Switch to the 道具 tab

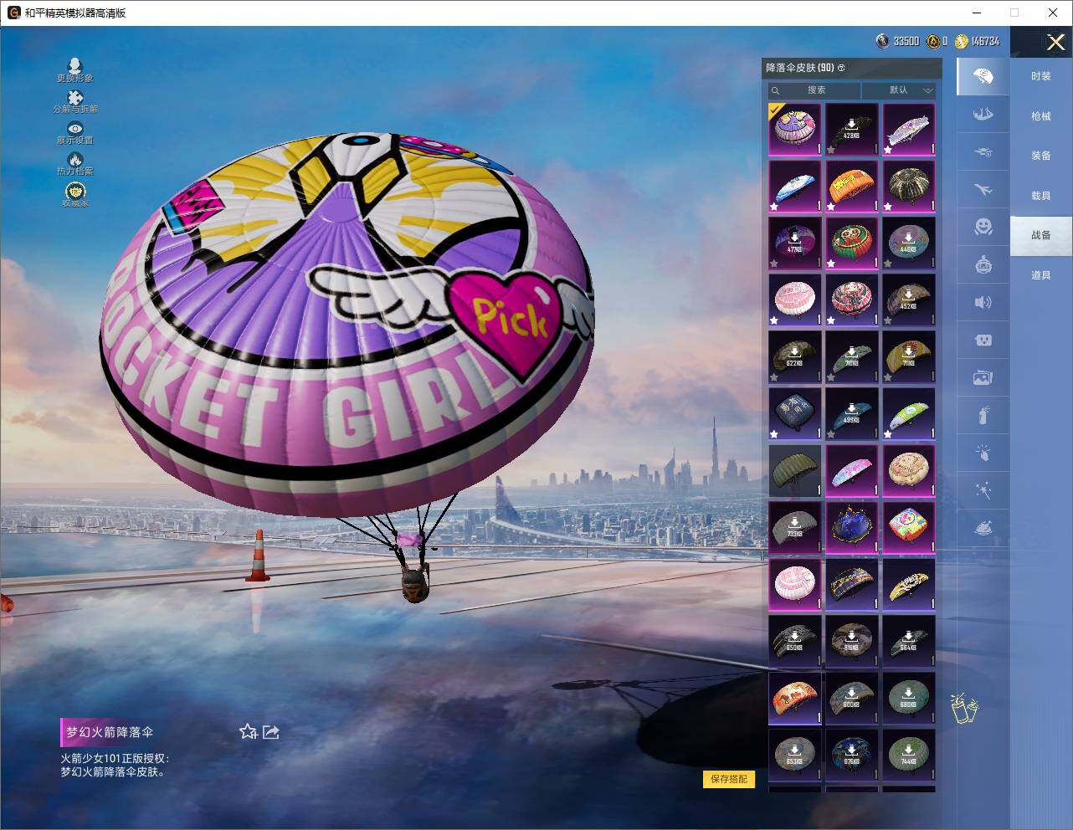pos(1041,275)
